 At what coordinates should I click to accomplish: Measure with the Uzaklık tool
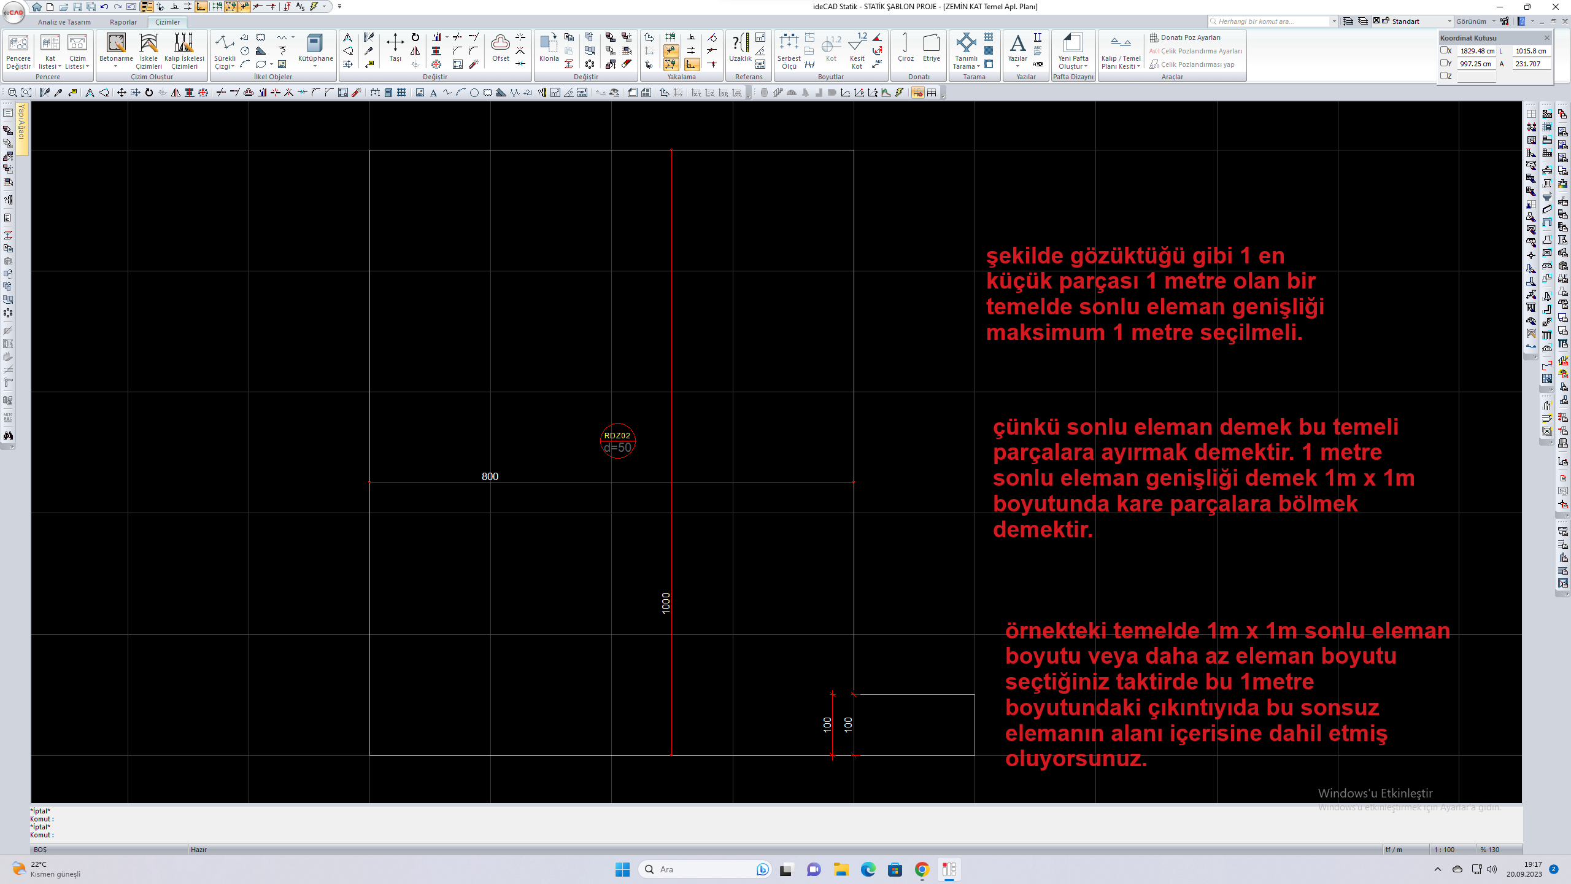point(740,48)
